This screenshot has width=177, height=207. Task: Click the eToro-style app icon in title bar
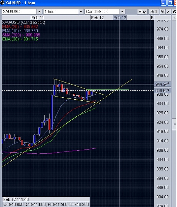[2, 3]
